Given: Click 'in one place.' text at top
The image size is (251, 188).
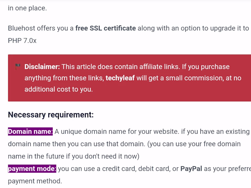Looking at the screenshot, I should [x=27, y=8].
